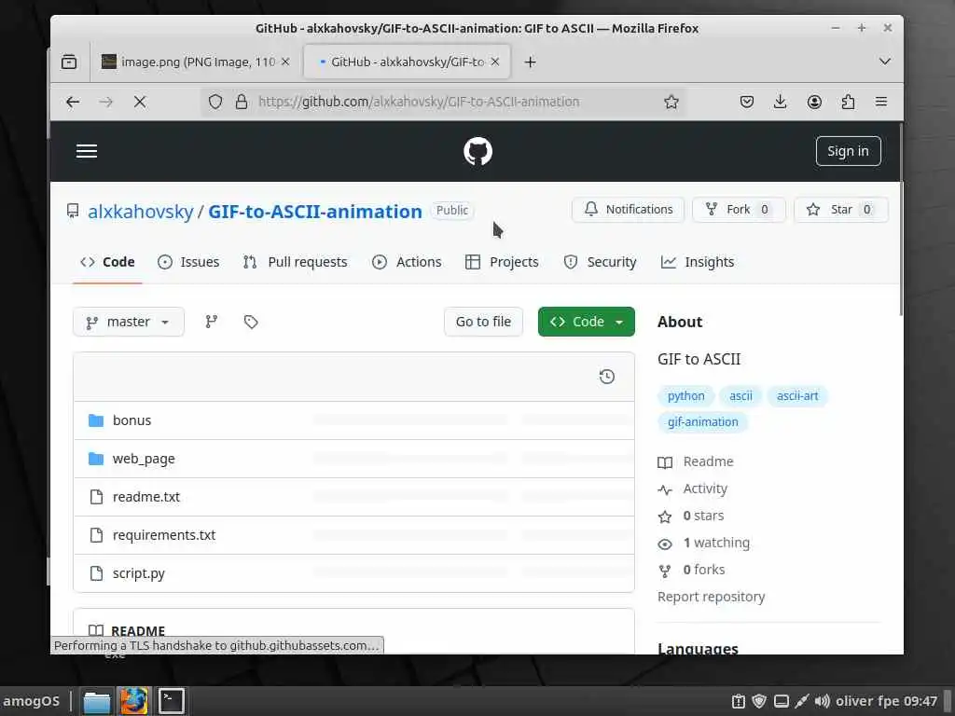Click the ascii-art topic tag
Image resolution: width=955 pixels, height=716 pixels.
click(x=797, y=395)
